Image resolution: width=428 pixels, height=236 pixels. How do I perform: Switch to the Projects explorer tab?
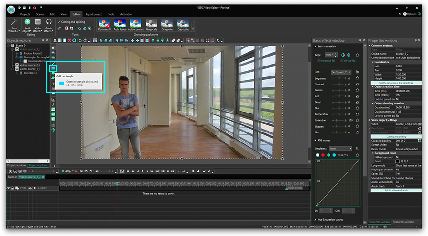coord(17,165)
